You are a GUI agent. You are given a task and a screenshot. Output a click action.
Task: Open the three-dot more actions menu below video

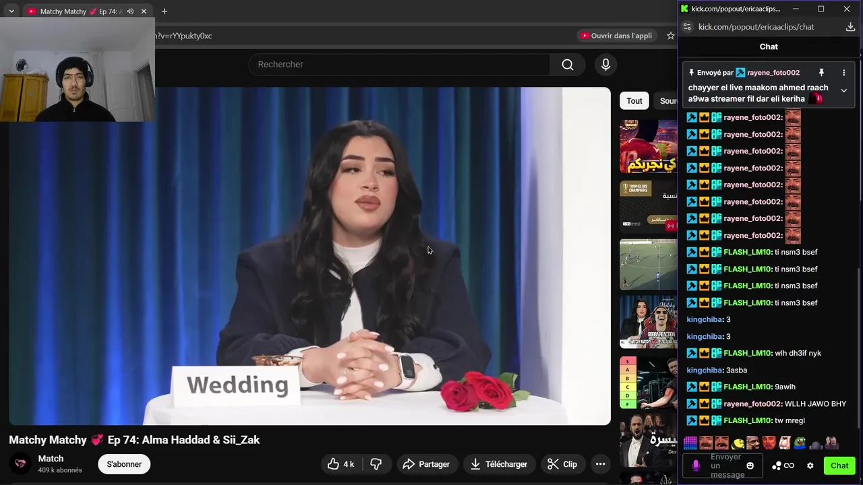(600, 464)
